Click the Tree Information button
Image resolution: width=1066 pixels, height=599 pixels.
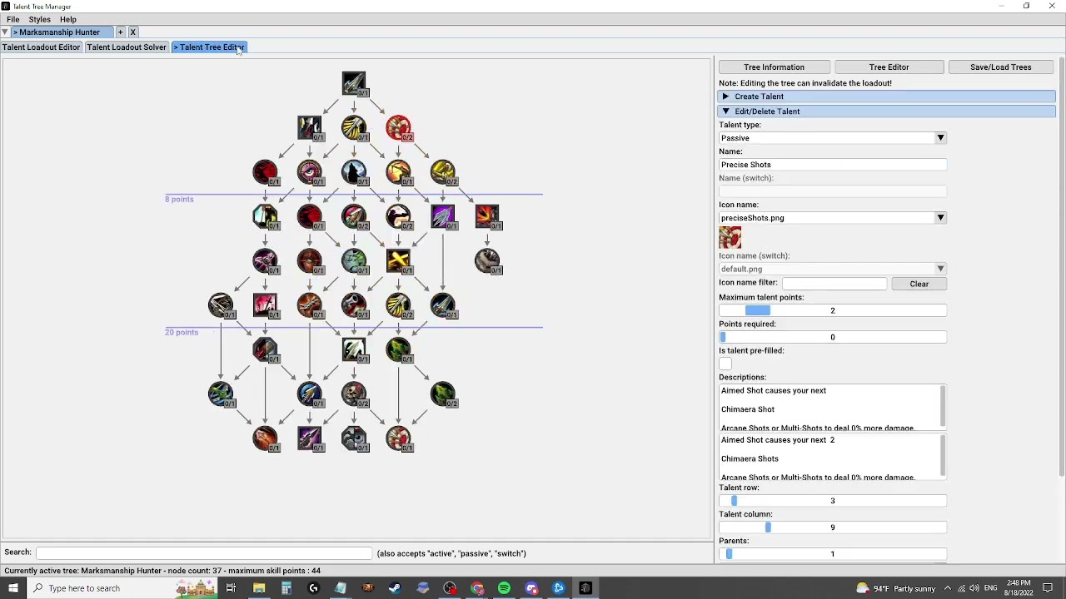click(774, 67)
